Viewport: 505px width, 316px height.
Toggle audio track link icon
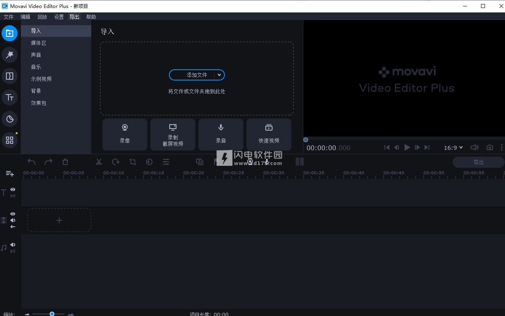pyautogui.click(x=13, y=251)
